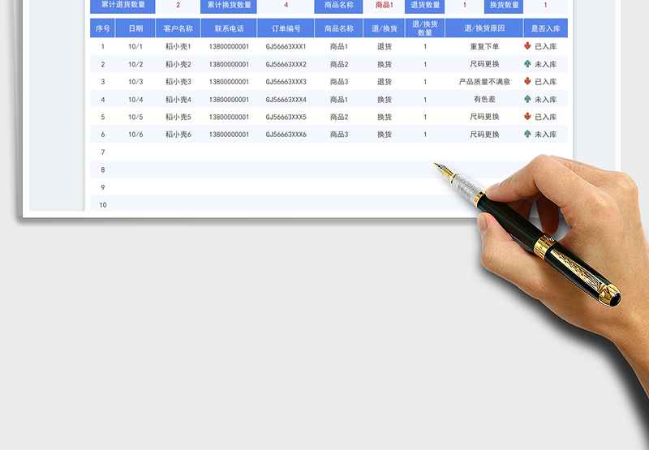The width and height of the screenshot is (649, 450).
Task: Click the empty row numbered 8
Action: point(103,169)
